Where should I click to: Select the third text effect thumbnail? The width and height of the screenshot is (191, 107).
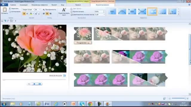(132, 12)
